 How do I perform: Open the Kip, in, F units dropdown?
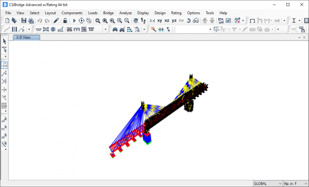(296, 183)
